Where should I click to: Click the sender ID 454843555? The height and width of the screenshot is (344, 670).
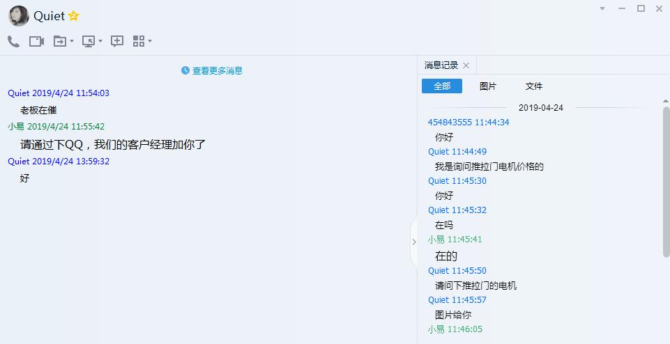pos(450,123)
